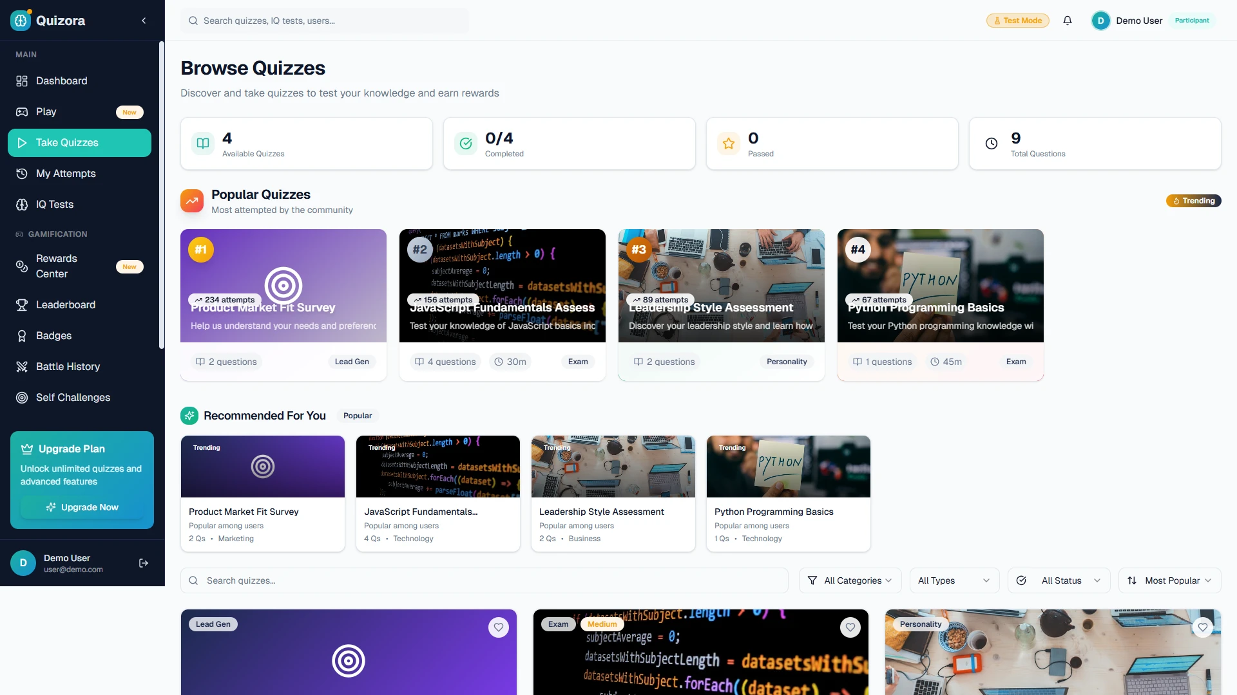Click the sidebar vertical scrollbar
This screenshot has width=1237, height=695.
(162, 195)
